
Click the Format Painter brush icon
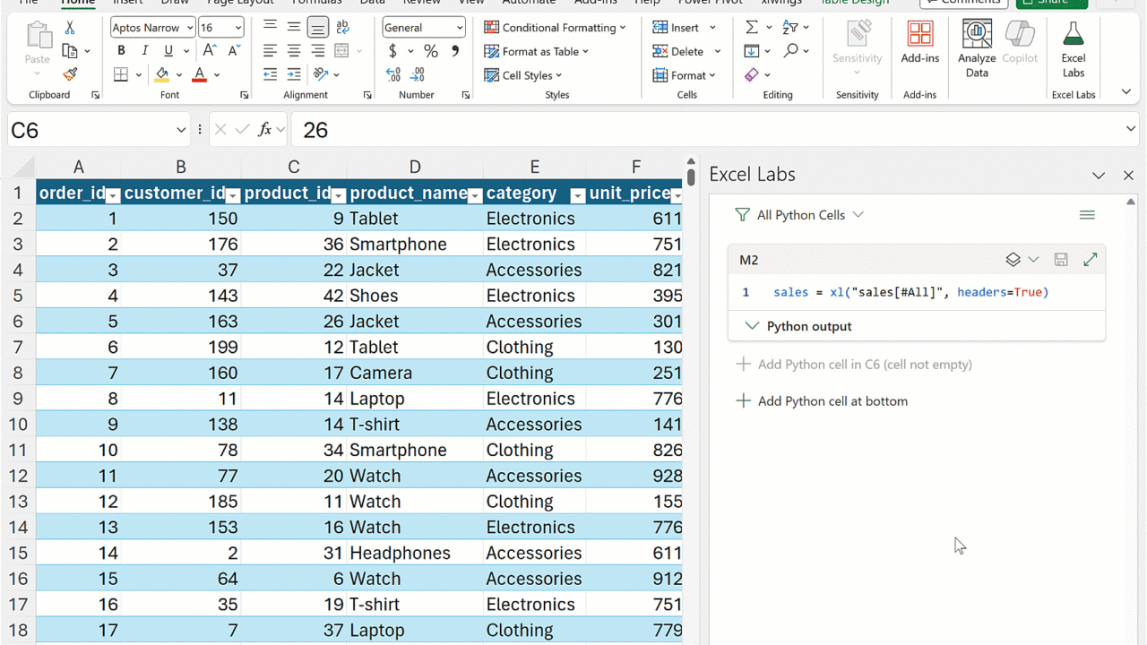click(x=70, y=75)
